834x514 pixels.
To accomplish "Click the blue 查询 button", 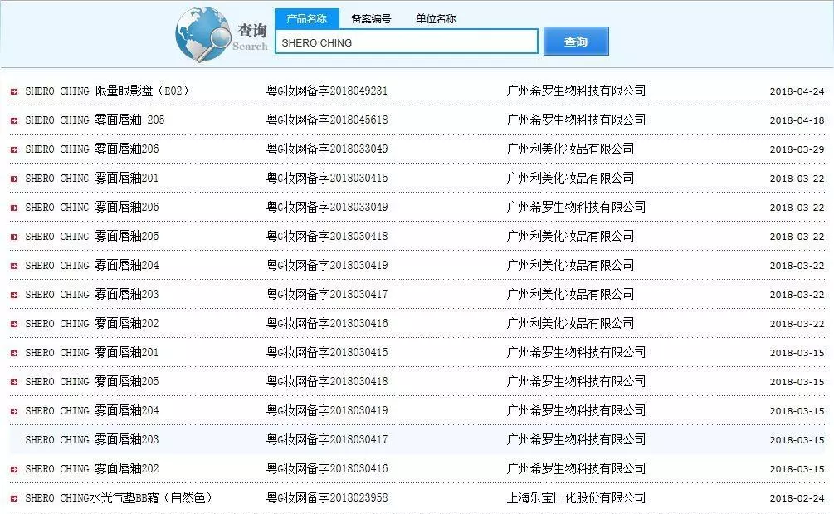I will click(576, 41).
